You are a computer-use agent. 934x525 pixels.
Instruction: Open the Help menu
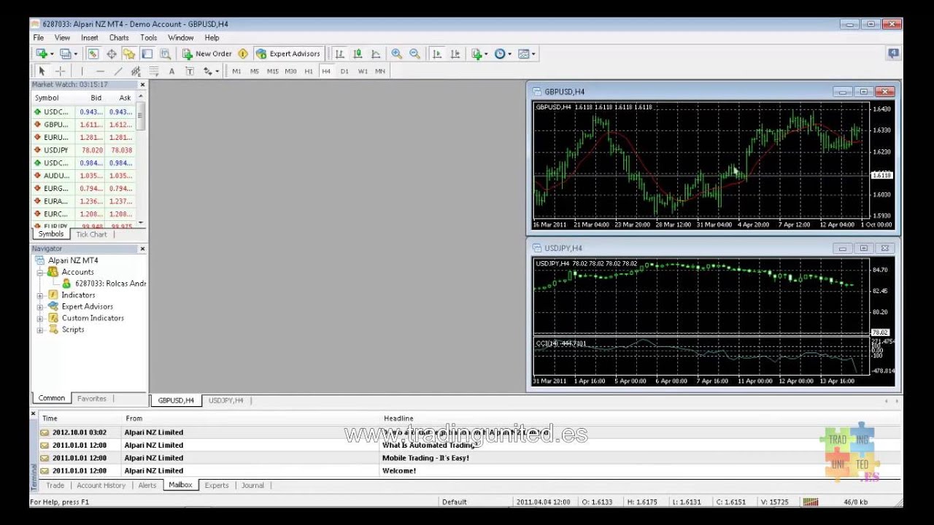[x=212, y=38]
